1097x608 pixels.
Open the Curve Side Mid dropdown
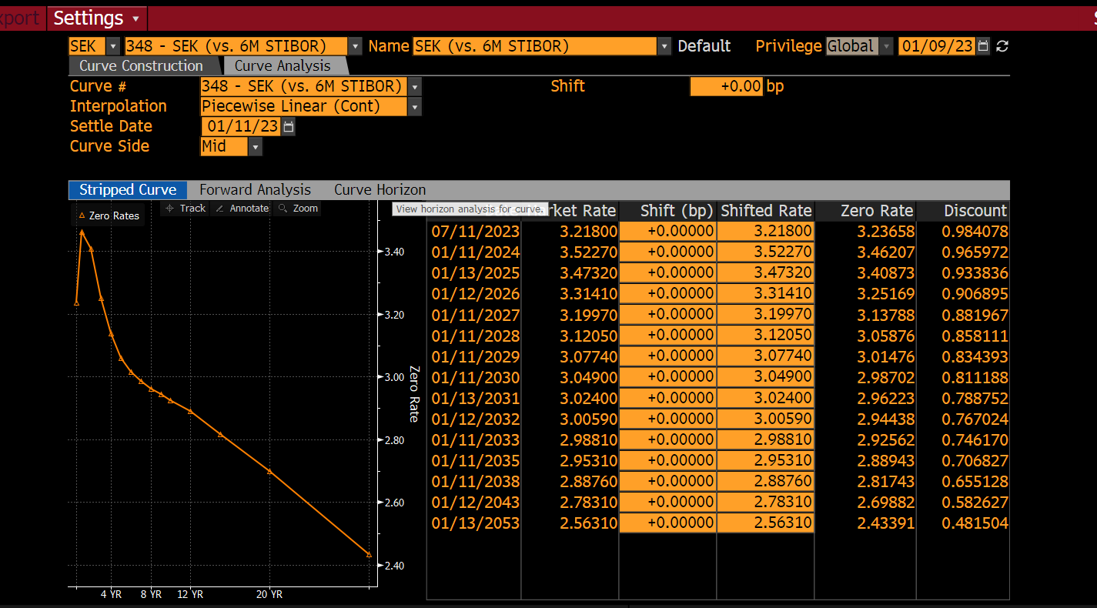(x=255, y=146)
